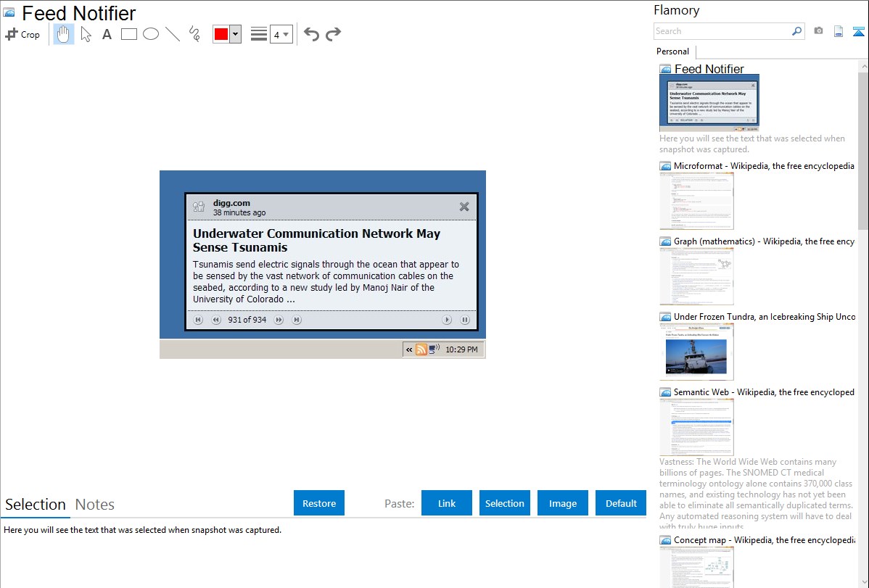Screen dimensions: 869x588
Task: Click the page document icon in Flamory header
Action: click(839, 31)
